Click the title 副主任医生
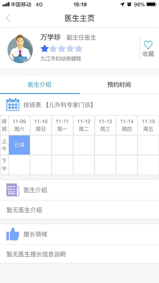The image size is (159, 283). point(81,37)
